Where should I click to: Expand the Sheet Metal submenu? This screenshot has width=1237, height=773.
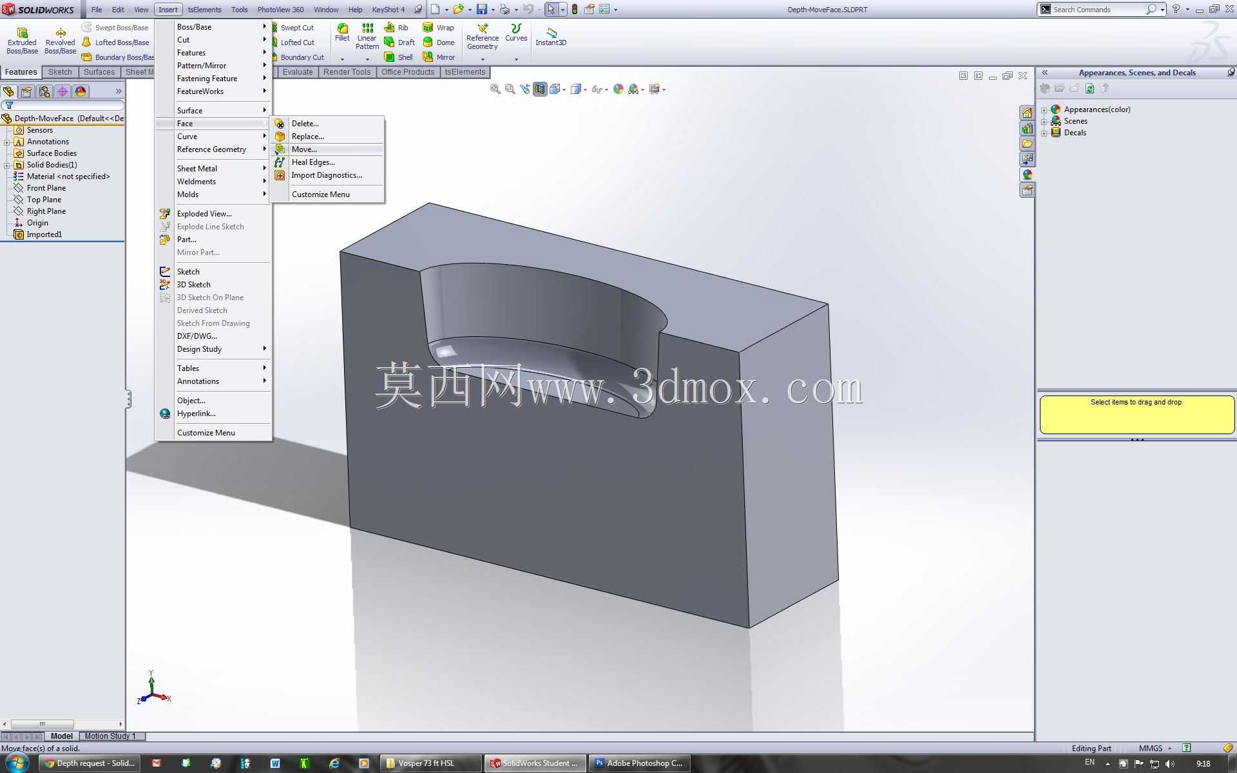pyautogui.click(x=214, y=169)
